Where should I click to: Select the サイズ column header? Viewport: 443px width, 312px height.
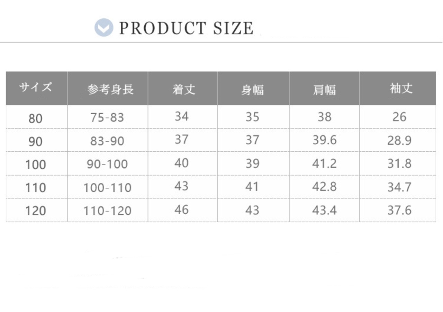pos(36,88)
